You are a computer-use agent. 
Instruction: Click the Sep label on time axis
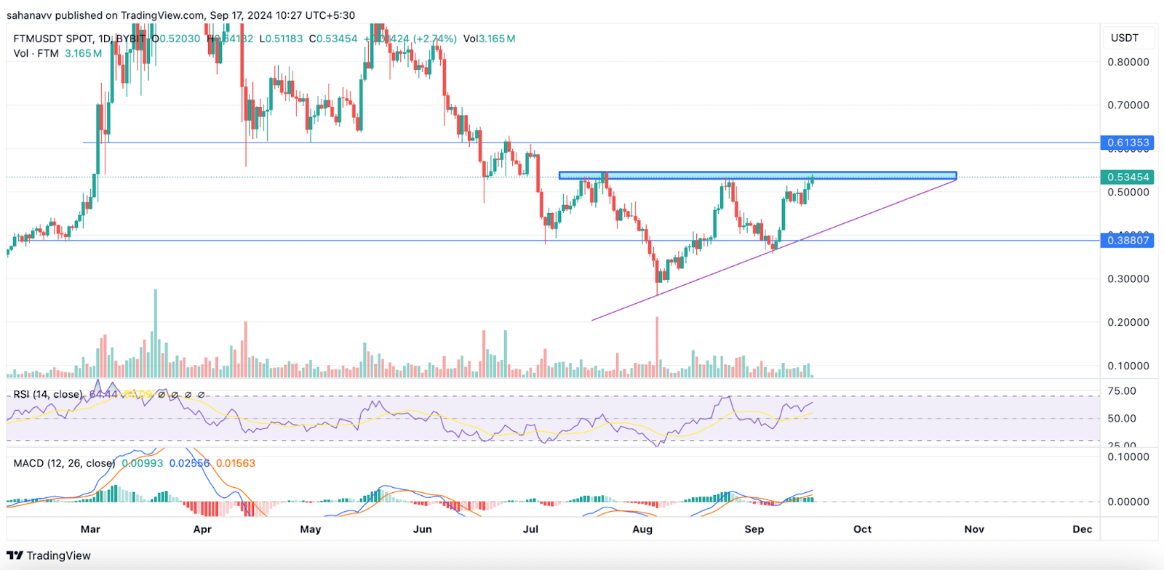tap(754, 529)
